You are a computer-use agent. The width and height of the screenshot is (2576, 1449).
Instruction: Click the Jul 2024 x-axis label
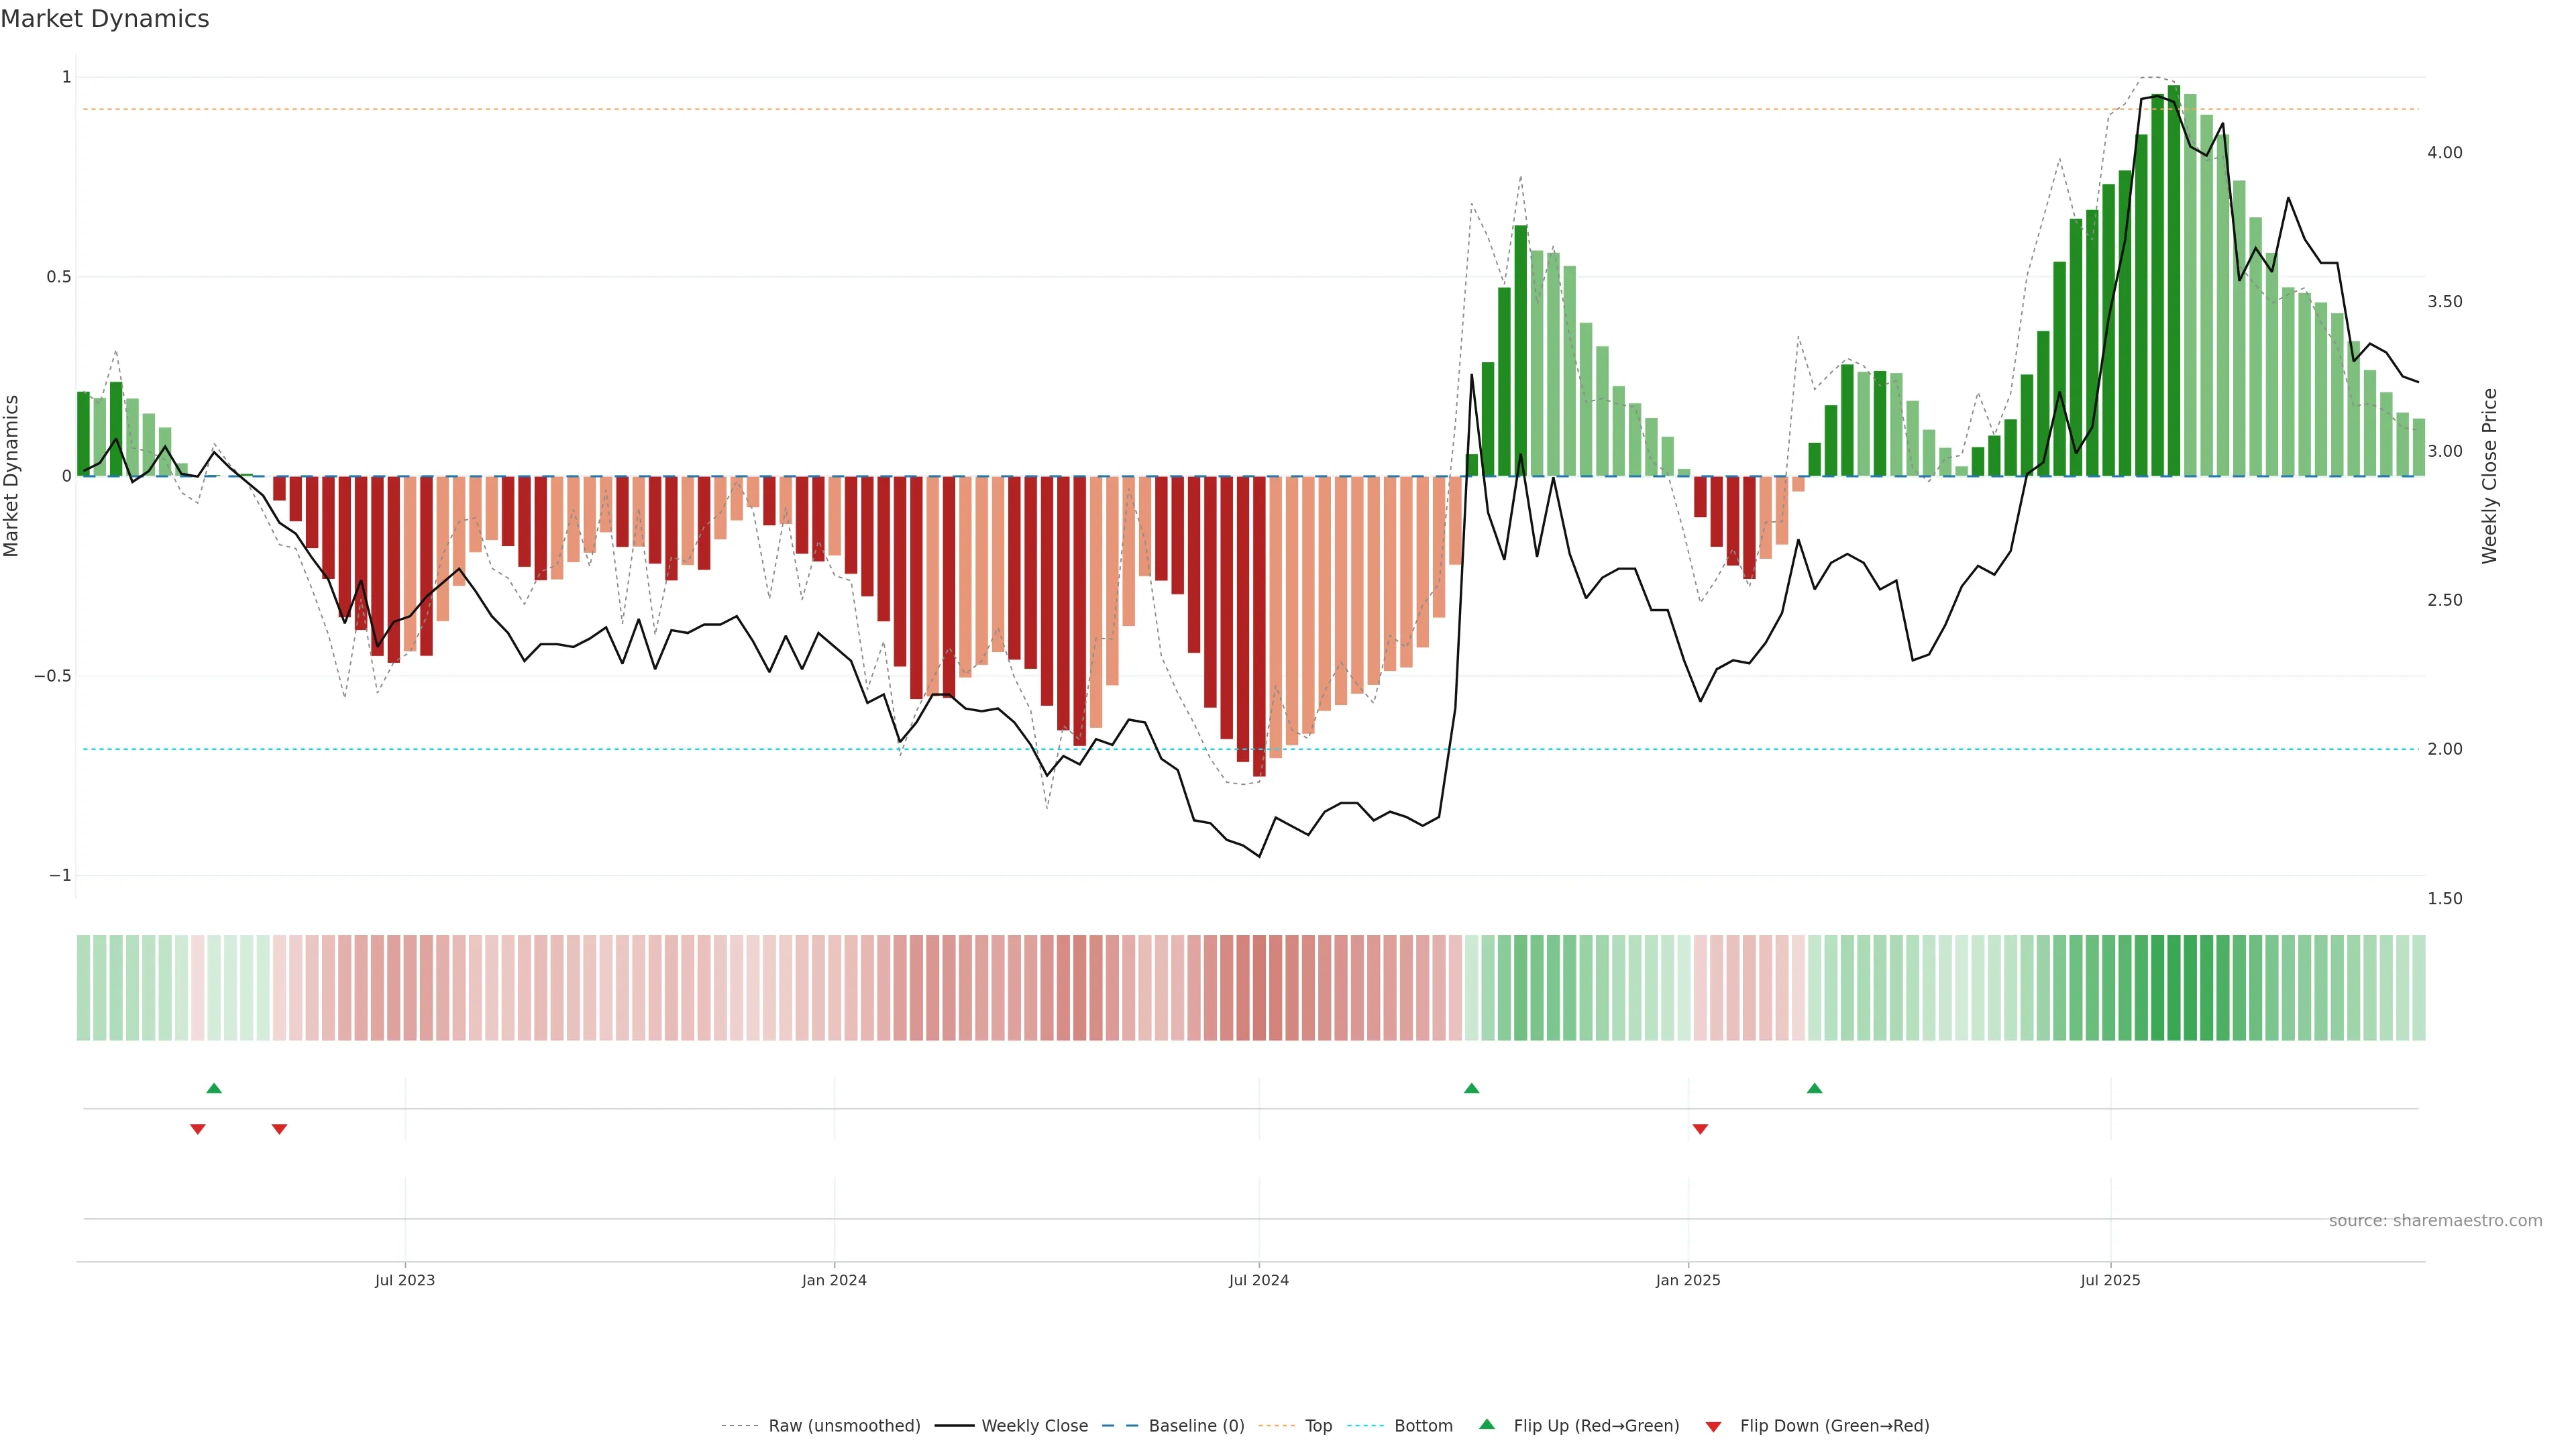click(x=1258, y=1280)
